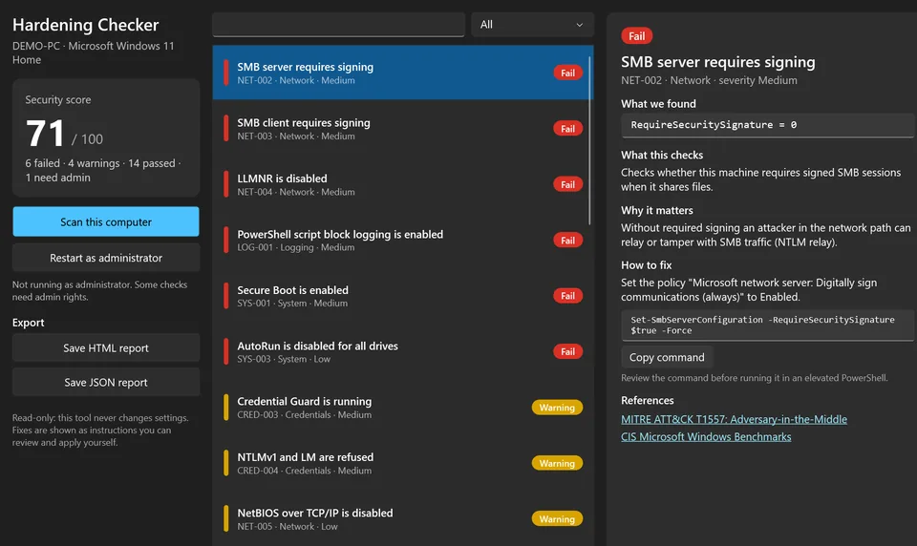Image resolution: width=917 pixels, height=546 pixels.
Task: Click Warning badge on NTLMv1 row
Action: click(x=557, y=463)
